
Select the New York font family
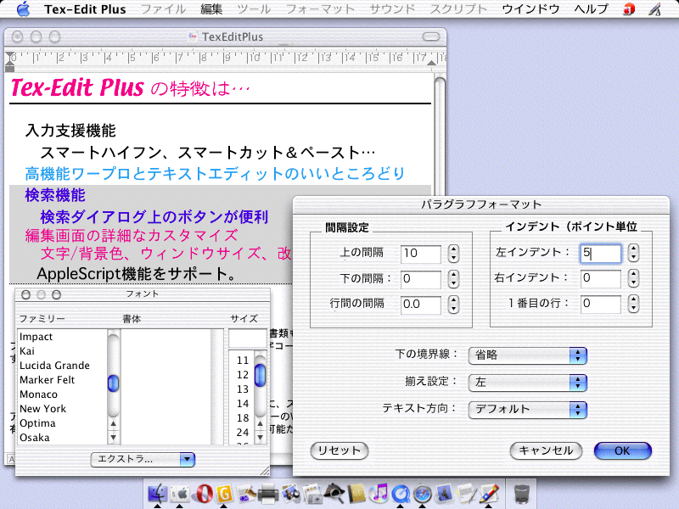pos(43,409)
